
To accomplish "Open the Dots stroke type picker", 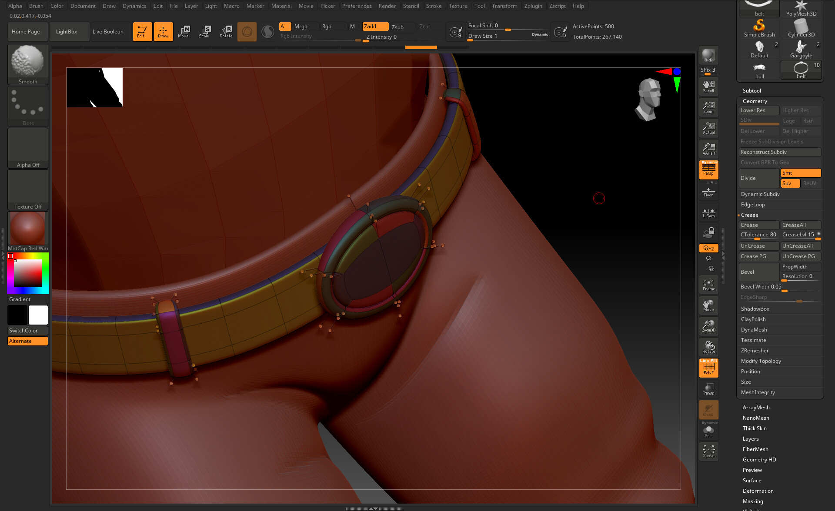I will pyautogui.click(x=28, y=106).
